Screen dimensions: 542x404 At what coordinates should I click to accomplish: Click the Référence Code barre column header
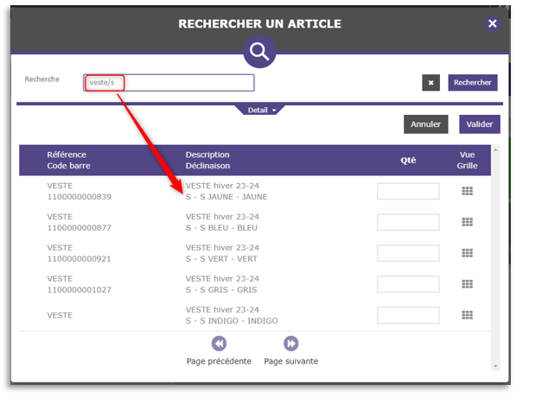pyautogui.click(x=69, y=160)
